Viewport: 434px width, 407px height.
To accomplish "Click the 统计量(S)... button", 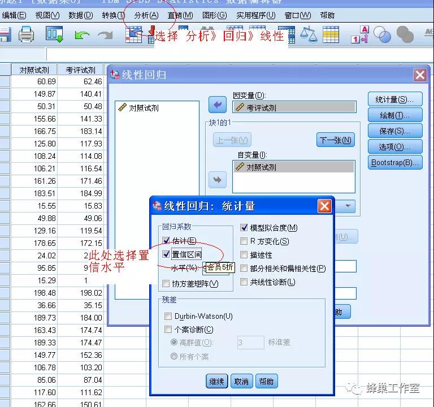I will coord(395,99).
